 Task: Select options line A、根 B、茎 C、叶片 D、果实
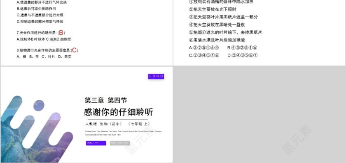tap(44, 57)
